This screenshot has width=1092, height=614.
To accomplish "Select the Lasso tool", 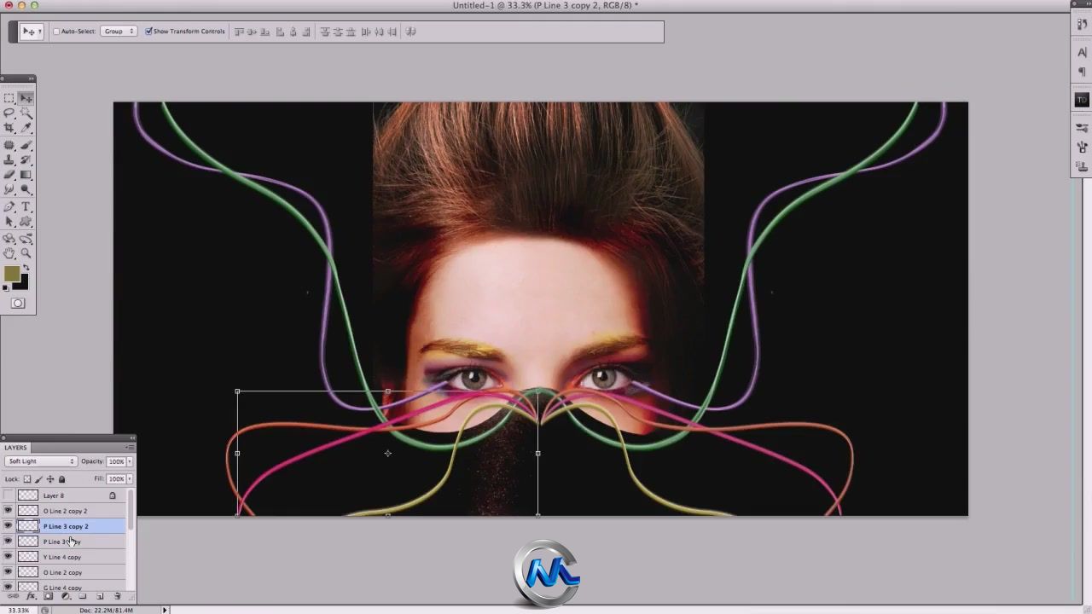I will click(x=9, y=113).
